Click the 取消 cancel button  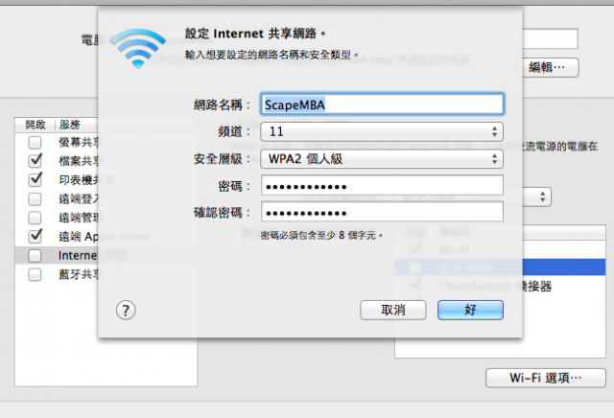tap(392, 310)
